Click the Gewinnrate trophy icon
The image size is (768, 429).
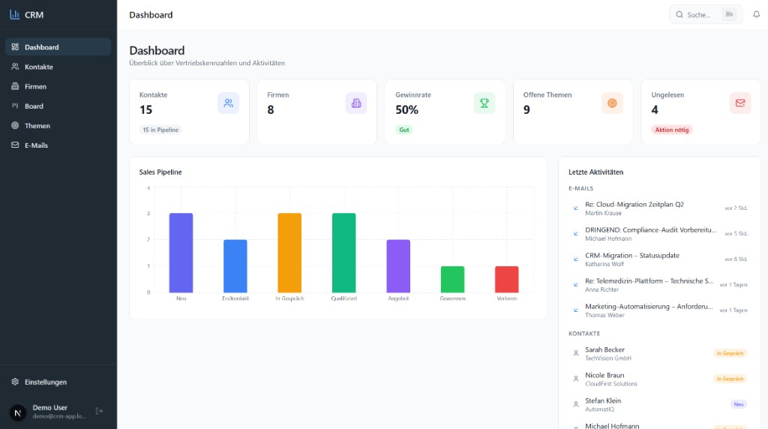484,103
